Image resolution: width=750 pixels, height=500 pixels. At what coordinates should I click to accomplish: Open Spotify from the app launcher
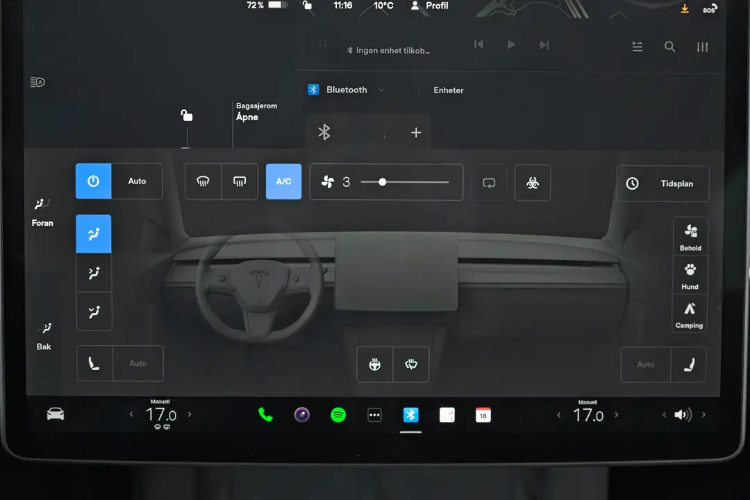[x=337, y=415]
